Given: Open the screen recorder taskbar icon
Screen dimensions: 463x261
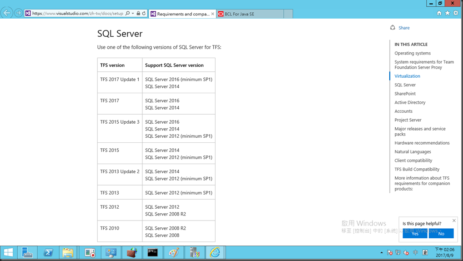Looking at the screenshot, I should point(90,253).
